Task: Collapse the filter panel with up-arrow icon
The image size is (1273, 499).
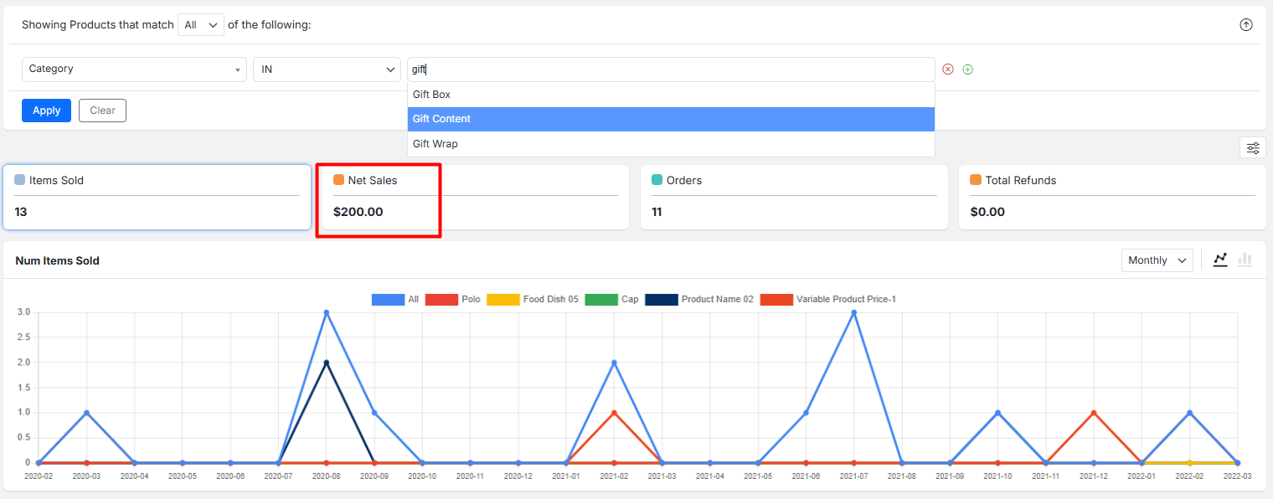Action: tap(1245, 25)
